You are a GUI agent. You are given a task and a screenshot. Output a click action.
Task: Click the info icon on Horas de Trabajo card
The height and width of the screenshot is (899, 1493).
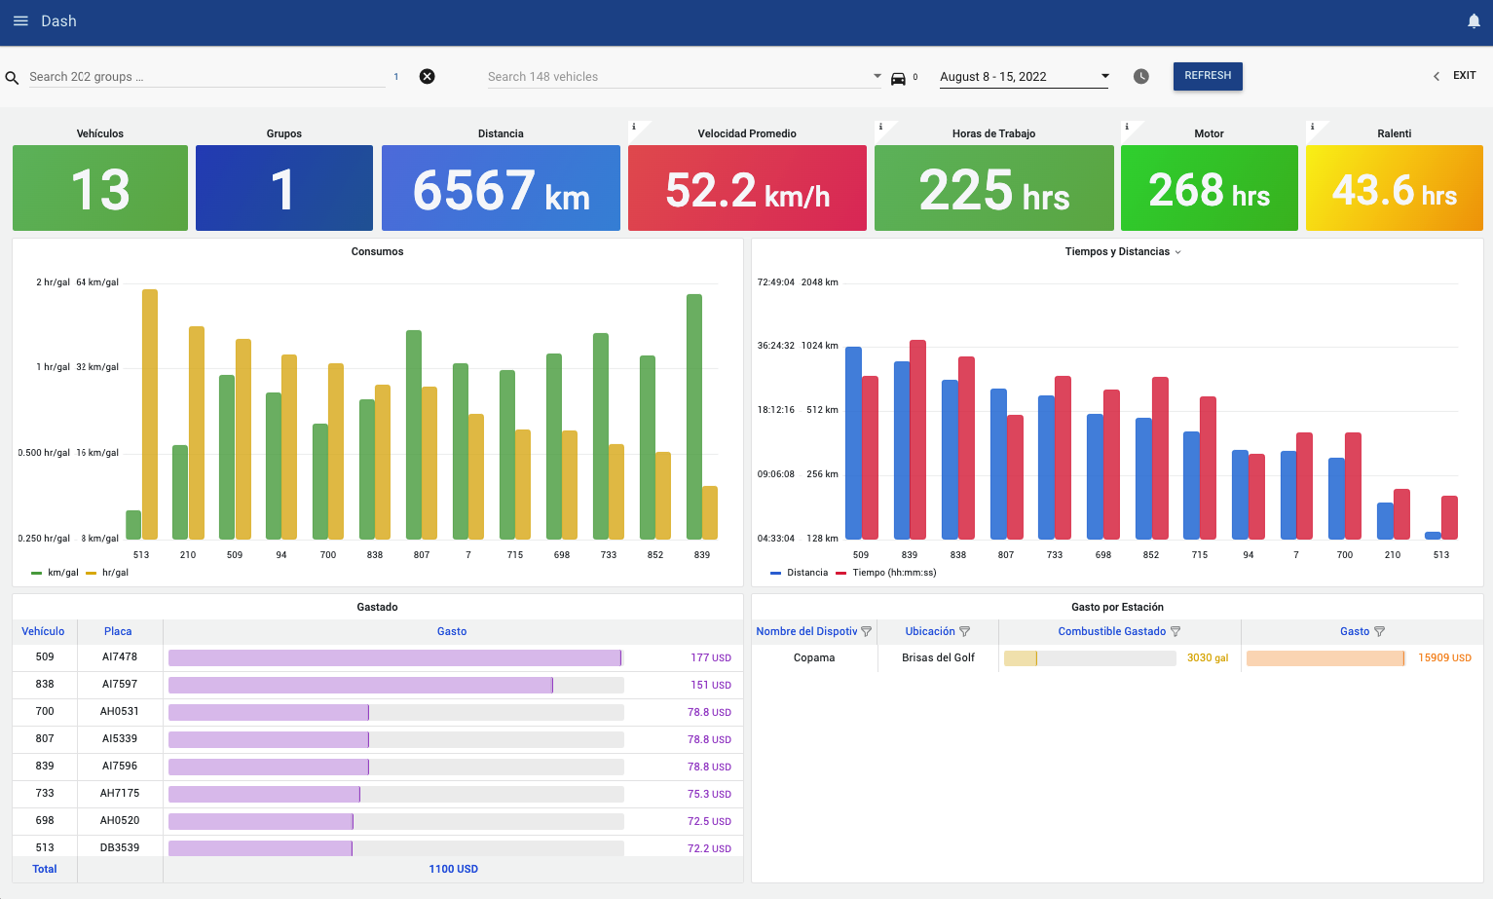(x=880, y=127)
